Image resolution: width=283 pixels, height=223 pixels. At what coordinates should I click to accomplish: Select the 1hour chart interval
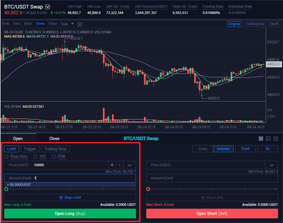point(53,24)
